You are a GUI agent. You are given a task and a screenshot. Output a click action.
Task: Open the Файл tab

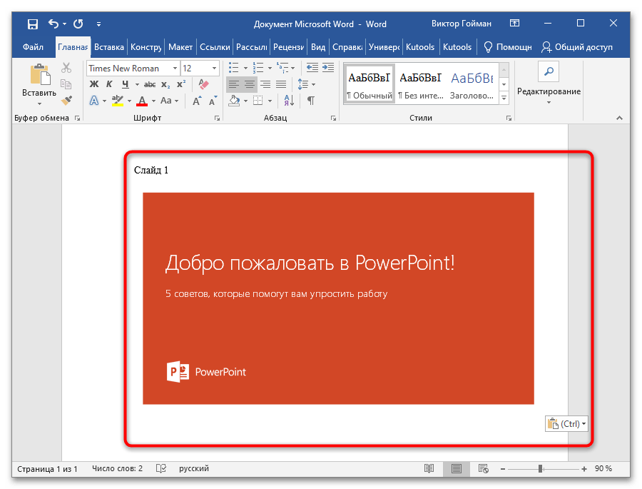[x=33, y=47]
